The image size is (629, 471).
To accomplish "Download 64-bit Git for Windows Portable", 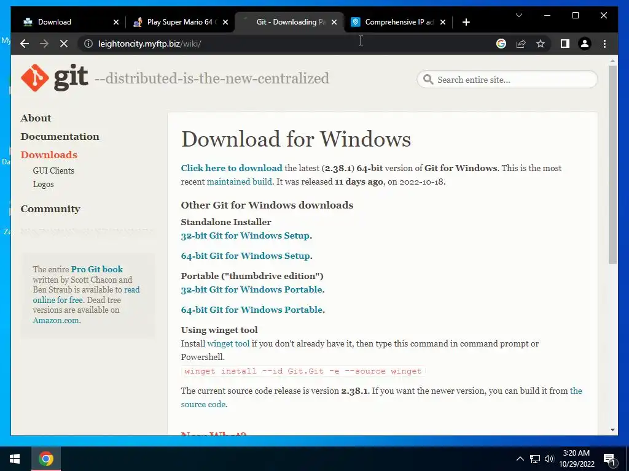I will point(251,310).
